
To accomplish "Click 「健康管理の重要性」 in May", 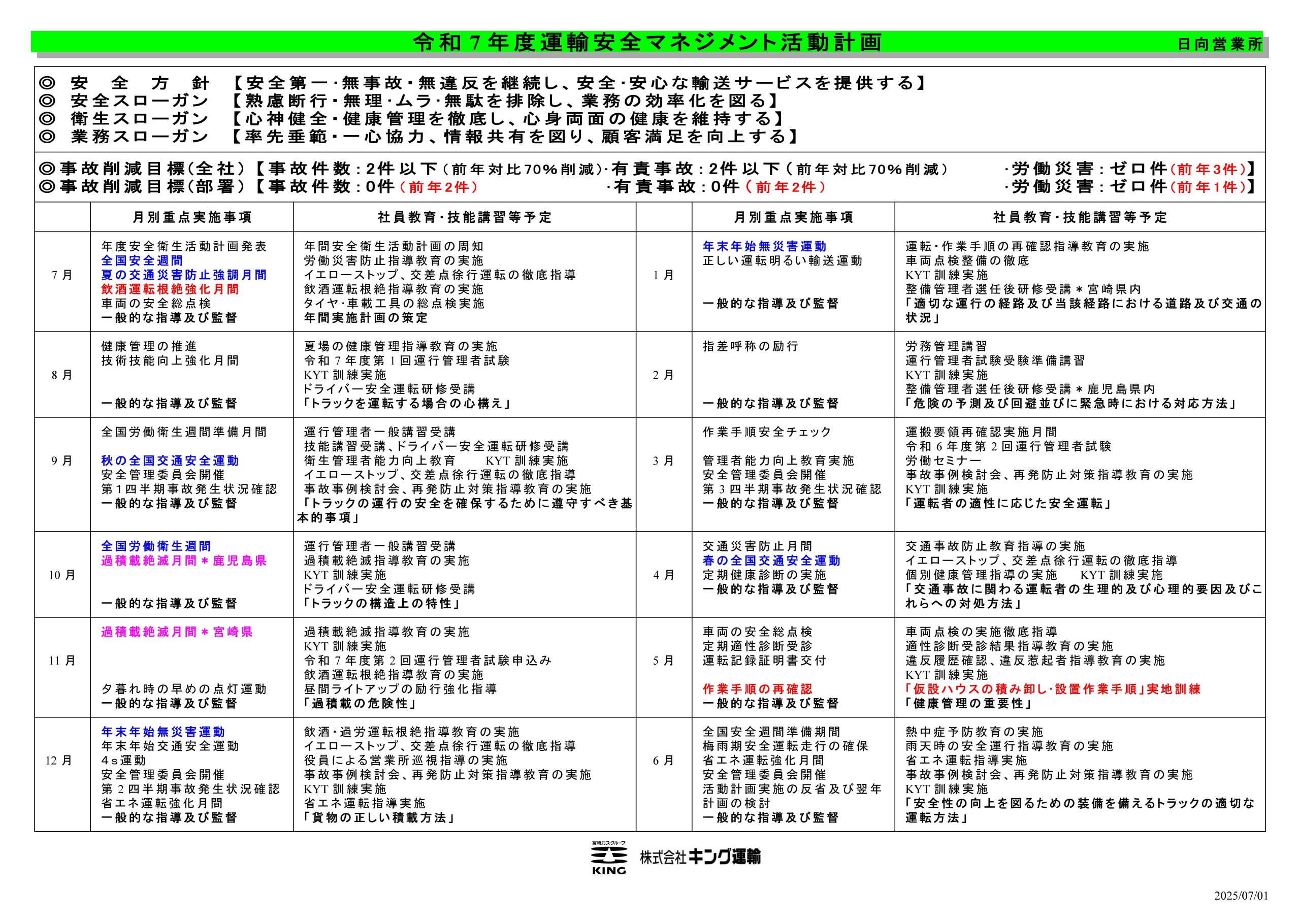I will [x=970, y=704].
